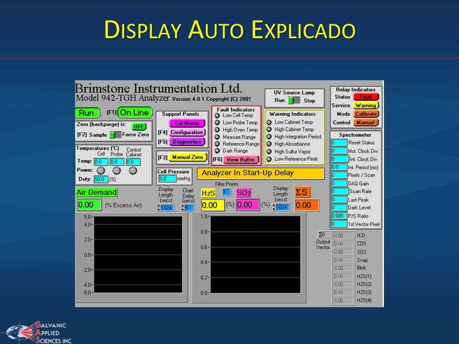Click the Probe power indicator light

click(117, 170)
